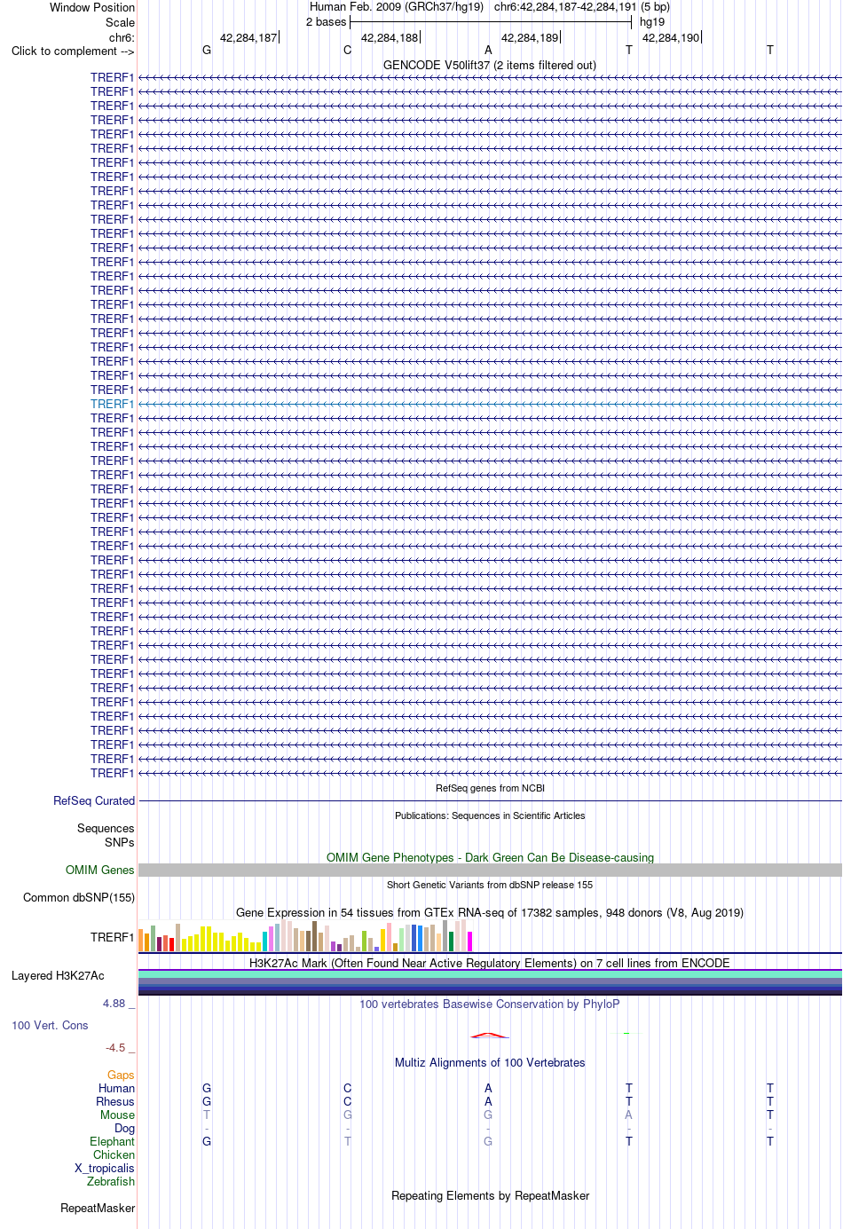The height and width of the screenshot is (1229, 843).
Task: Click position marker 42,284,188
Action: [x=390, y=37]
